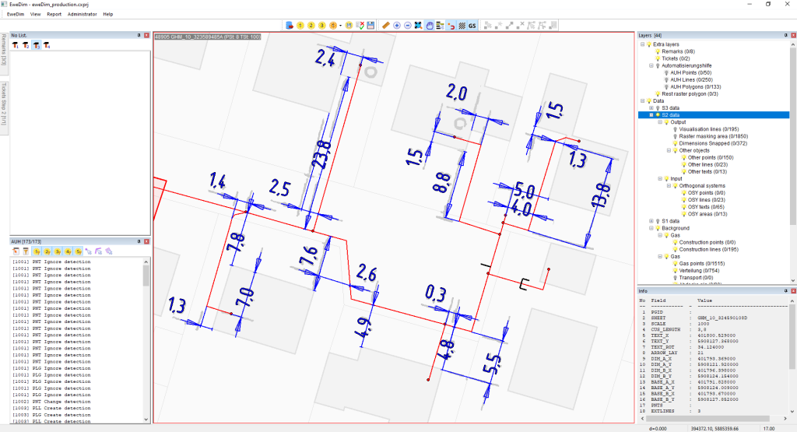Click the yellow step 2 circle icon
Screen dimensions: 797x432
click(311, 26)
